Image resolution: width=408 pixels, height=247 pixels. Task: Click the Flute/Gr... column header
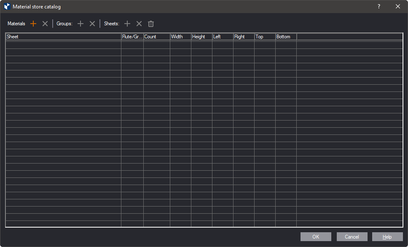pyautogui.click(x=132, y=37)
